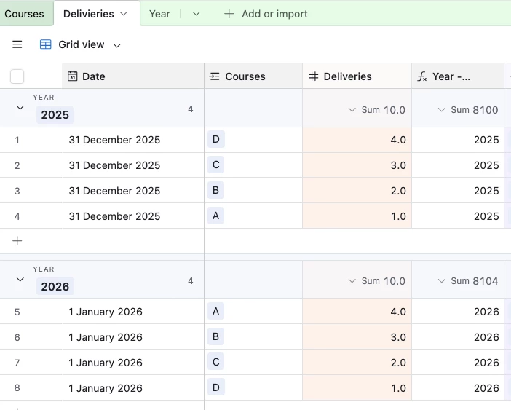Screen dimensions: 511x410
Task: Collapse the 2026 year group
Action: click(20, 280)
